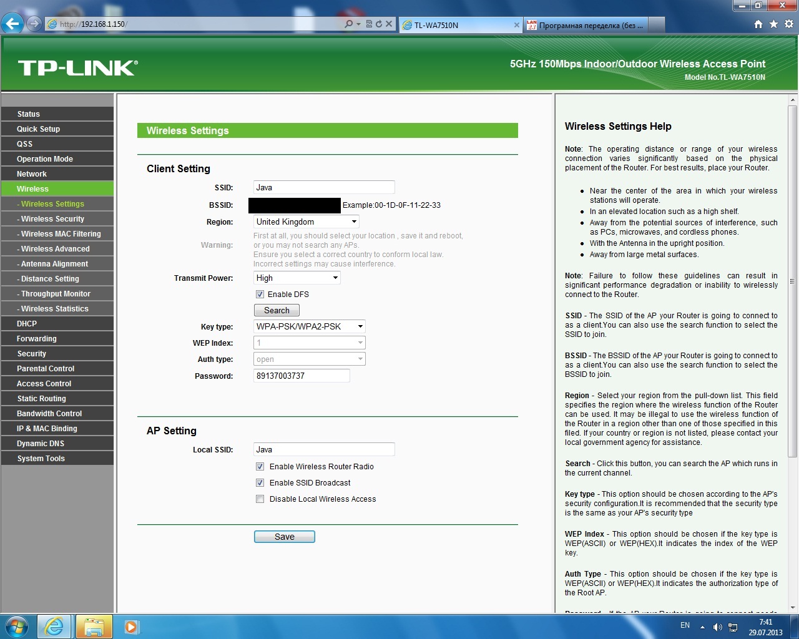Click the network tray icon
Screen dimensions: 799x639
(733, 627)
